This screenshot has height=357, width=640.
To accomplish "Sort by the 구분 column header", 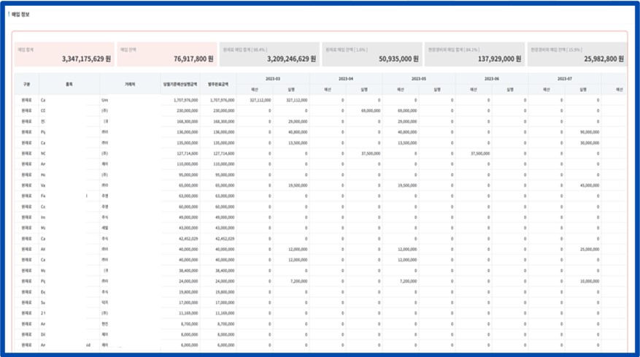I will pyautogui.click(x=26, y=84).
